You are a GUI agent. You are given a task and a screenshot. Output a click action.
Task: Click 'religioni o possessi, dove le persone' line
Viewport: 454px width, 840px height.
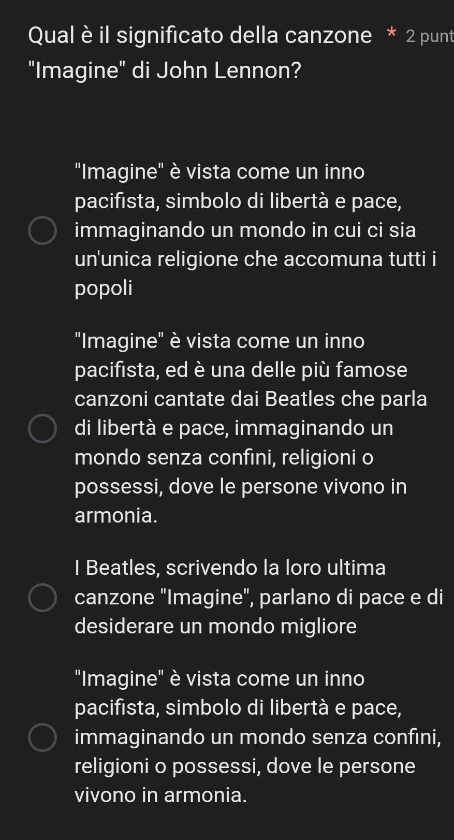click(245, 765)
